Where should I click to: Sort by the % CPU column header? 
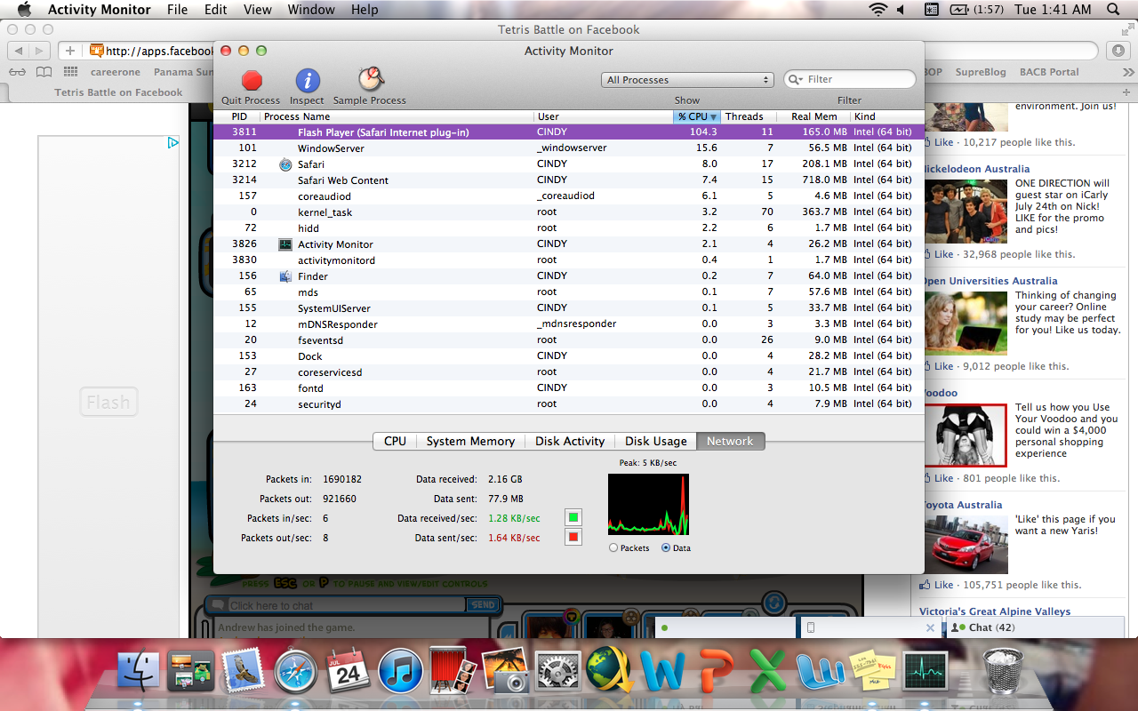(x=697, y=116)
